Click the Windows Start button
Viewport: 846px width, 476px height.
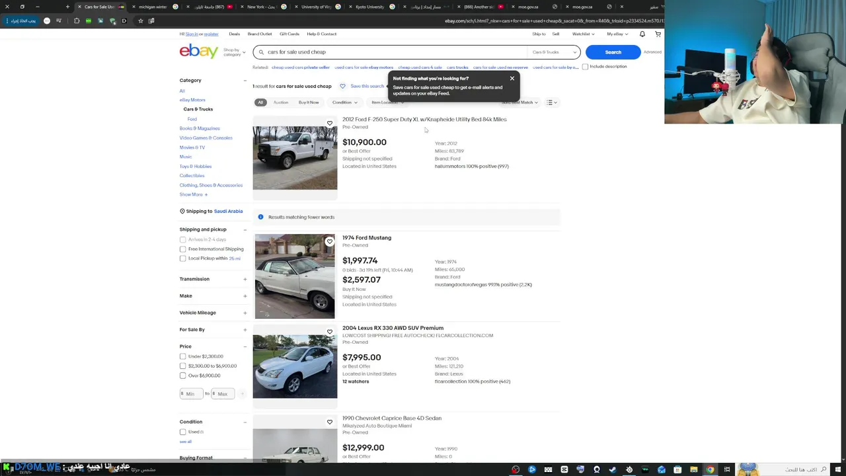(839, 469)
